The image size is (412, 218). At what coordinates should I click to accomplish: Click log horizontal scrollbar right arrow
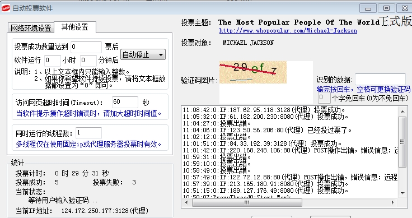tap(393, 202)
